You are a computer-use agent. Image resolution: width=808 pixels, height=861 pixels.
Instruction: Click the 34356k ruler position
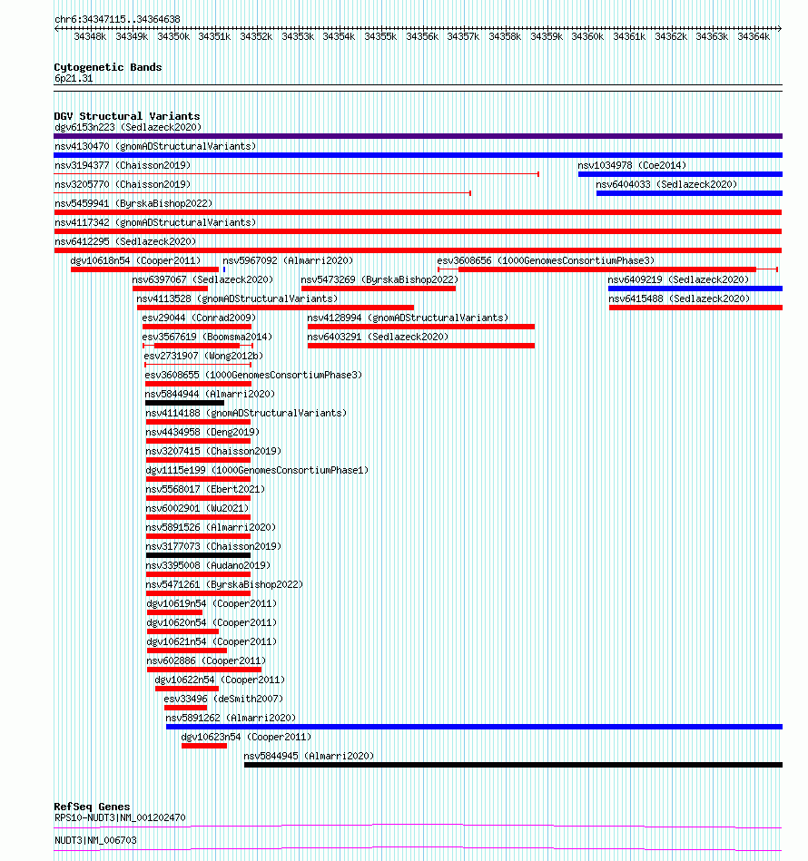click(x=422, y=37)
